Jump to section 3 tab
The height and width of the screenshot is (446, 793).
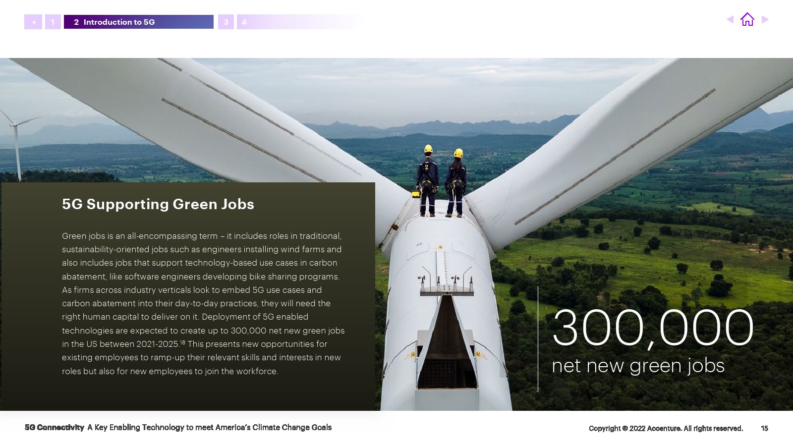point(226,22)
